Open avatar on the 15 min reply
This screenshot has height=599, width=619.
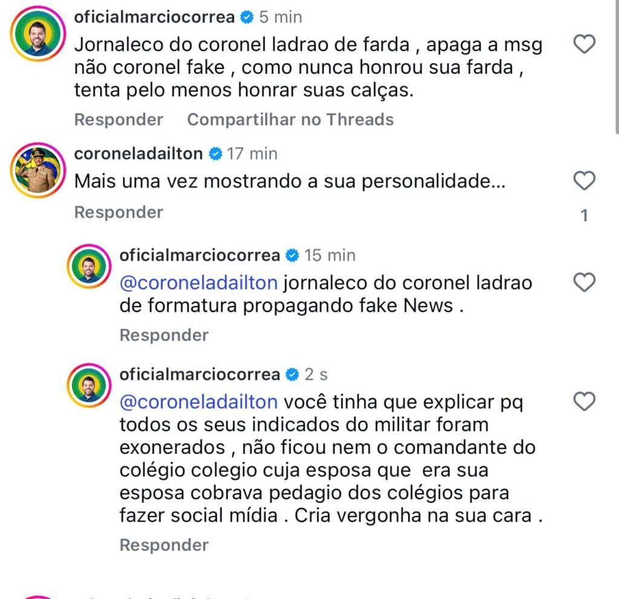coord(89,265)
